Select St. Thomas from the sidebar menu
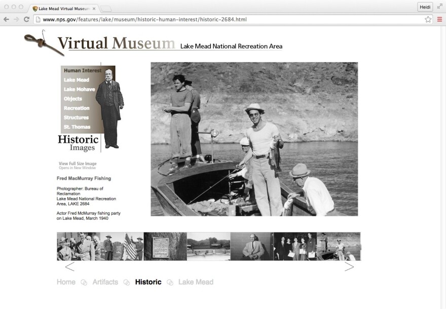This screenshot has width=446, height=309. (77, 126)
